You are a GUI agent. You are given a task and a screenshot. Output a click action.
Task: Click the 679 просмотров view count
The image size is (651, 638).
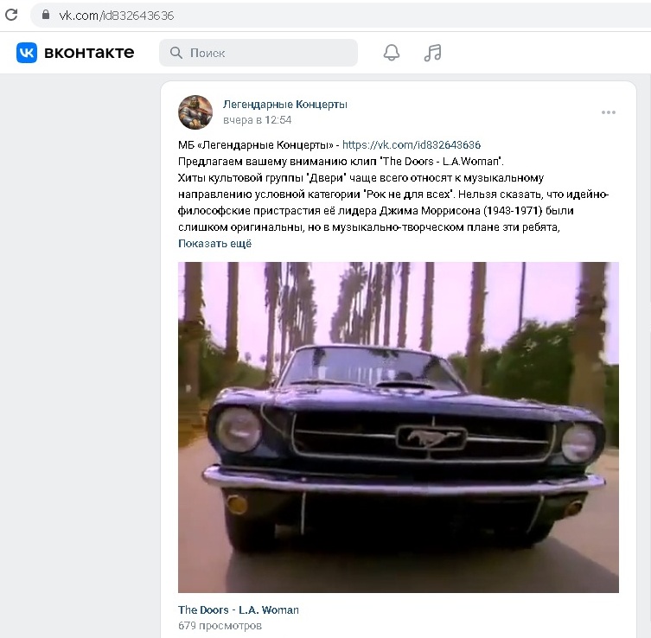220,626
